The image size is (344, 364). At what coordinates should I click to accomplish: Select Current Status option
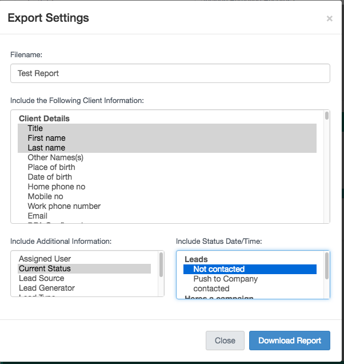pyautogui.click(x=45, y=268)
